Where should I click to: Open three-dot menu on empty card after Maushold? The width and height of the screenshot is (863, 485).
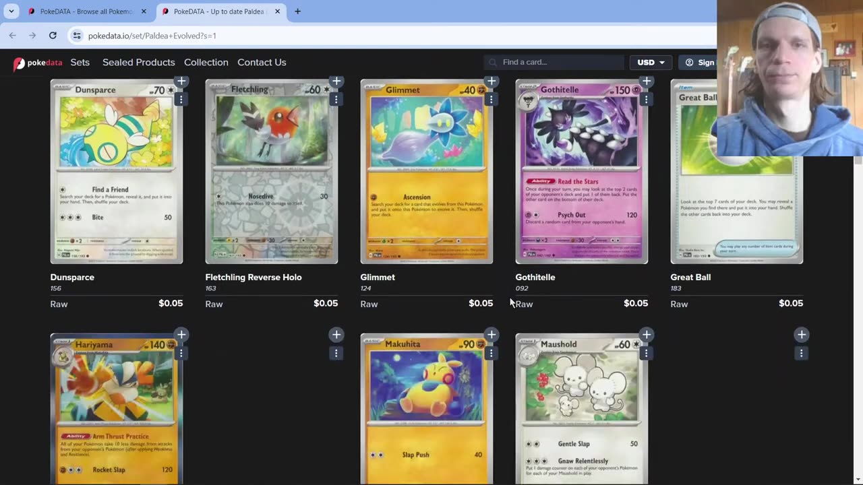[801, 353]
